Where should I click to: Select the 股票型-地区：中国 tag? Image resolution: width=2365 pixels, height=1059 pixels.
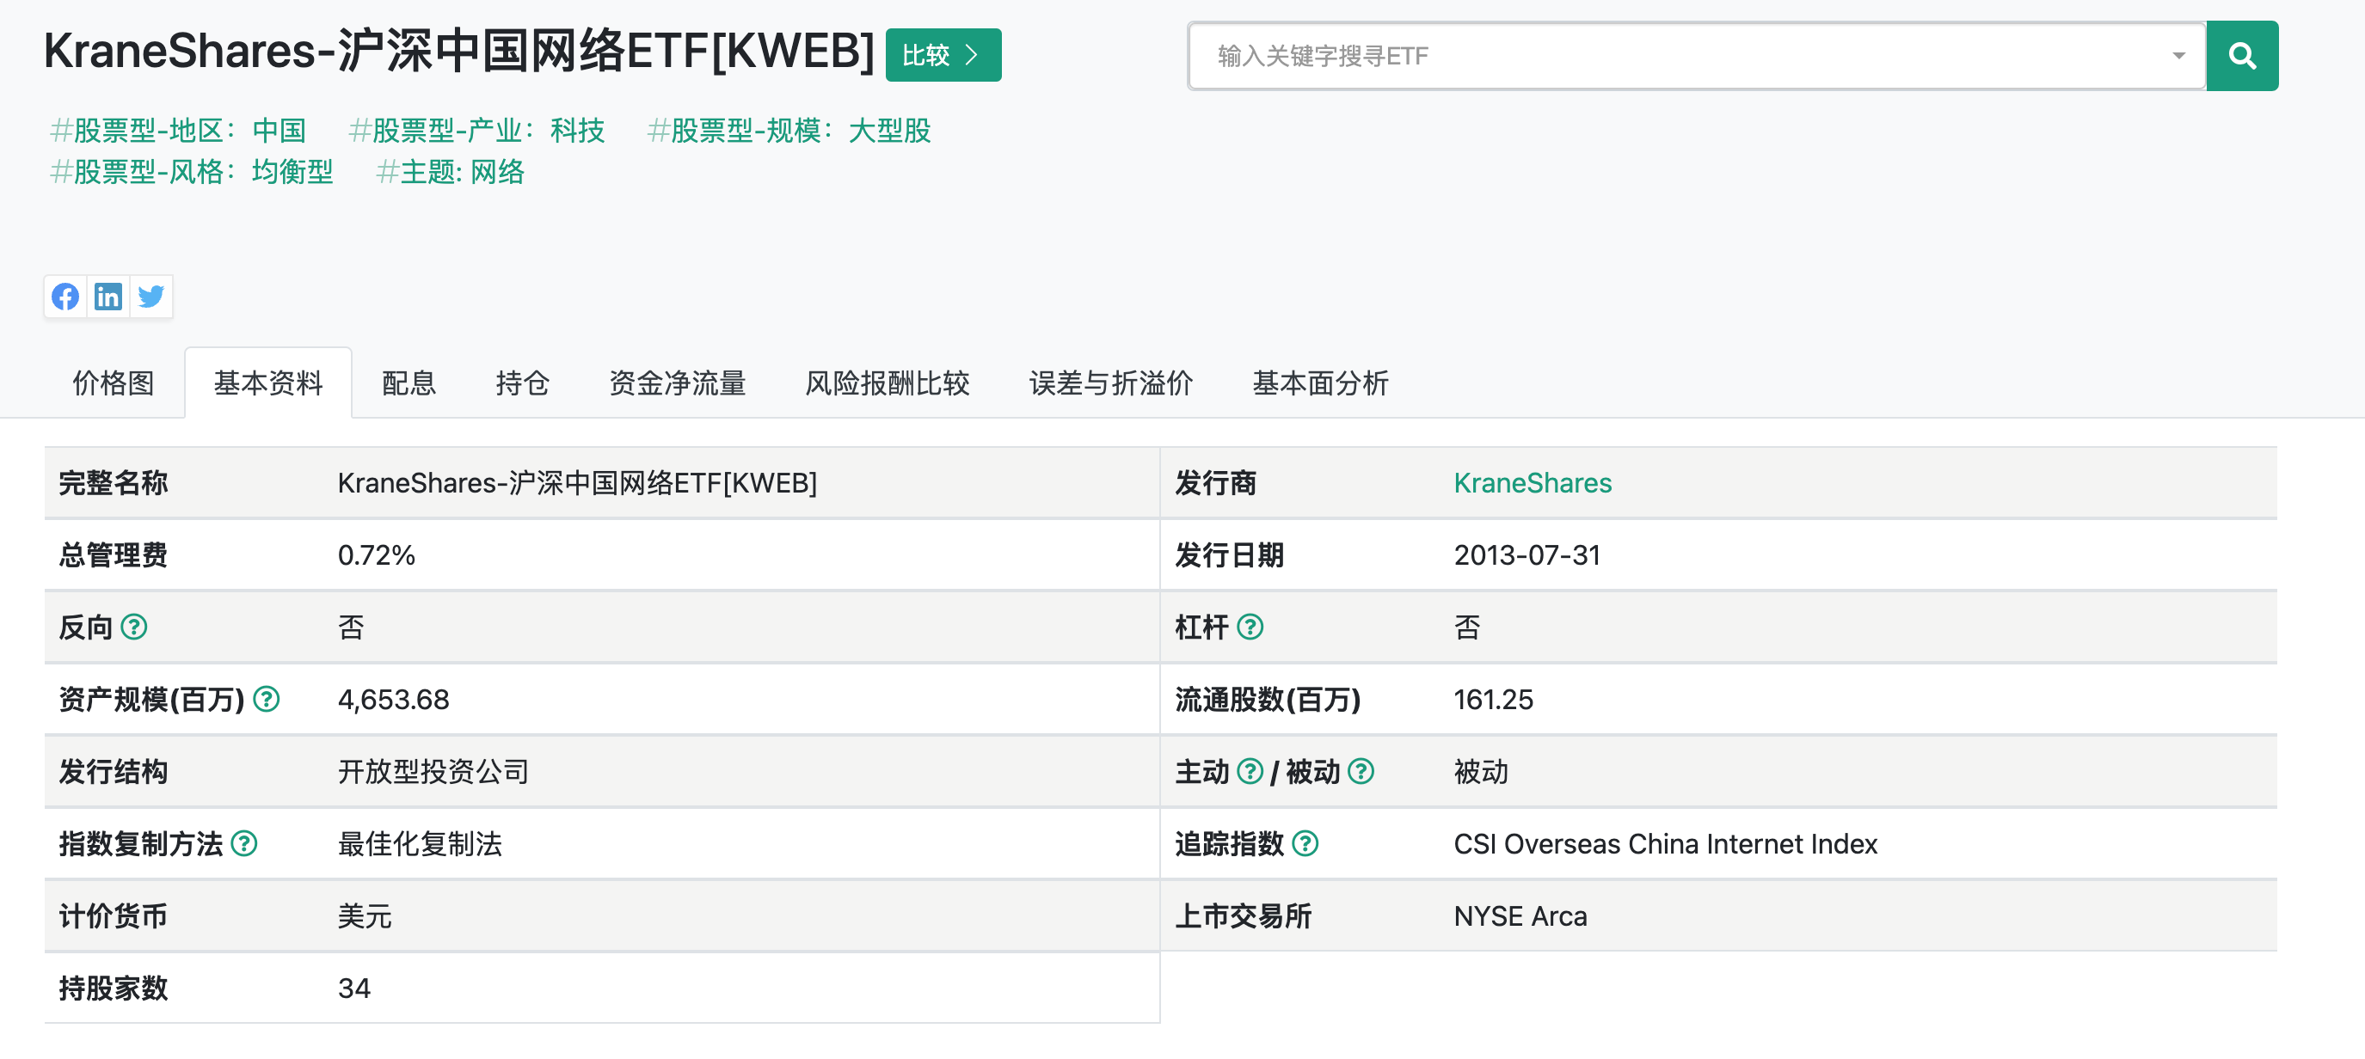pos(179,131)
